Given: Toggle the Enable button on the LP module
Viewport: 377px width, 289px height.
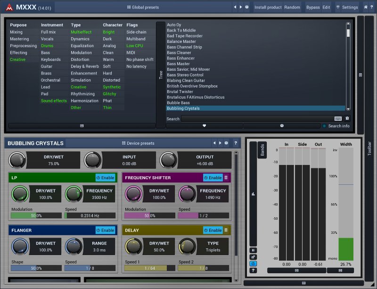Looking at the screenshot, I should pyautogui.click(x=105, y=178).
